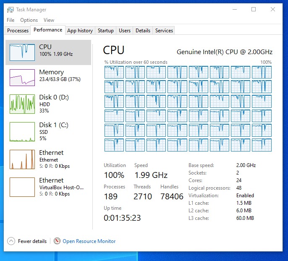Switch to the App history tab
The height and width of the screenshot is (261, 288).
[x=80, y=31]
